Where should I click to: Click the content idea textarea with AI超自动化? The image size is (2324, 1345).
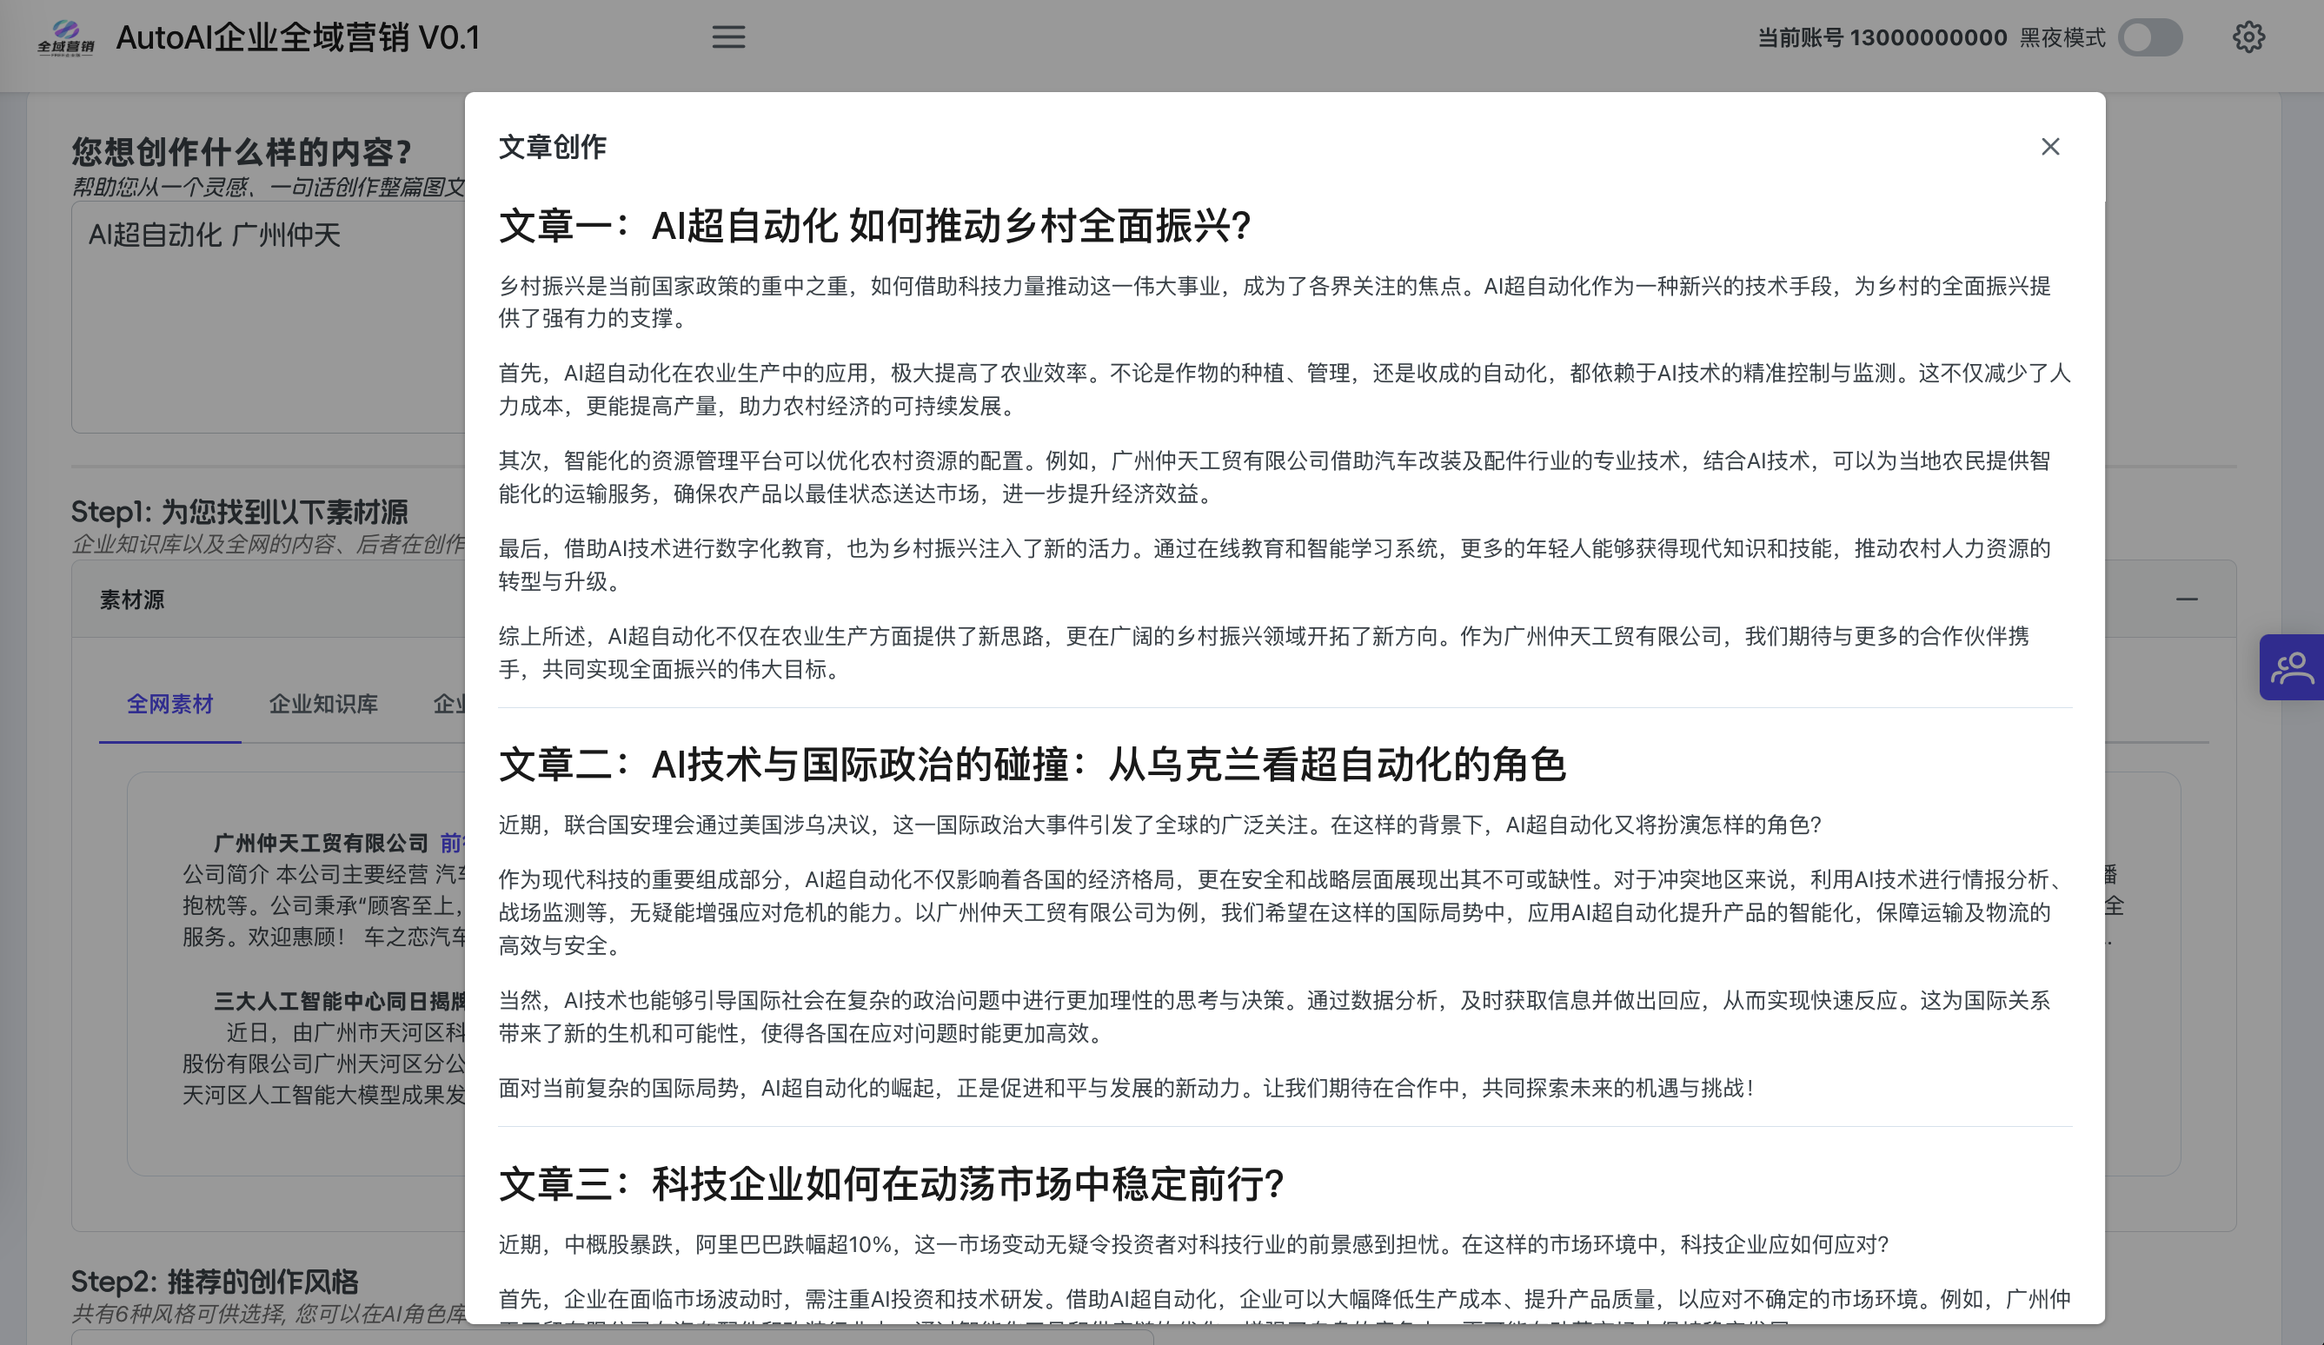tap(269, 317)
